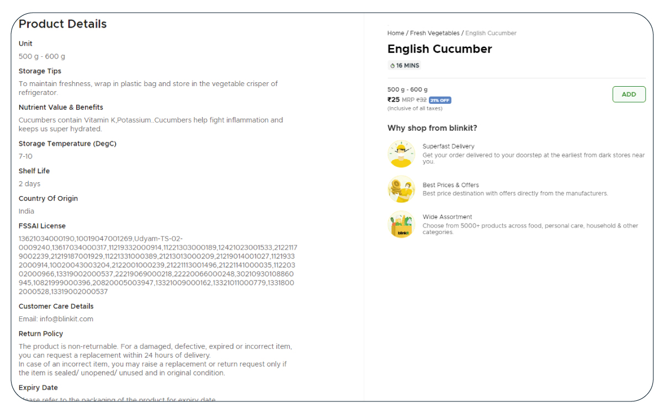The image size is (664, 413).
Task: Click the ₹25 price text
Action: coord(394,100)
